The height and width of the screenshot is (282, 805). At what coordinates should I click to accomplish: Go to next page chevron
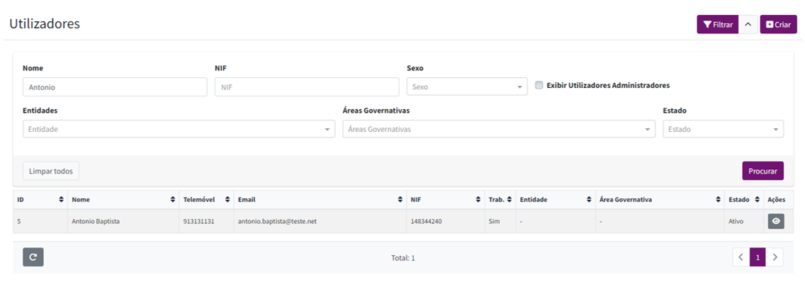click(x=775, y=257)
